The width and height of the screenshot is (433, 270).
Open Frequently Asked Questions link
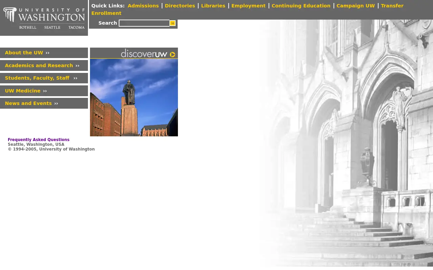pyautogui.click(x=39, y=140)
